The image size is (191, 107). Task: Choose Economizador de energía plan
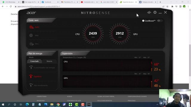point(42,67)
